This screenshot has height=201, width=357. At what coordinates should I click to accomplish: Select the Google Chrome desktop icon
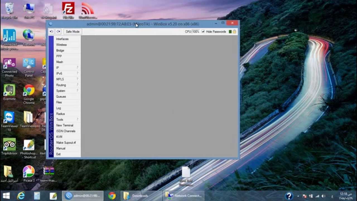(x=29, y=94)
